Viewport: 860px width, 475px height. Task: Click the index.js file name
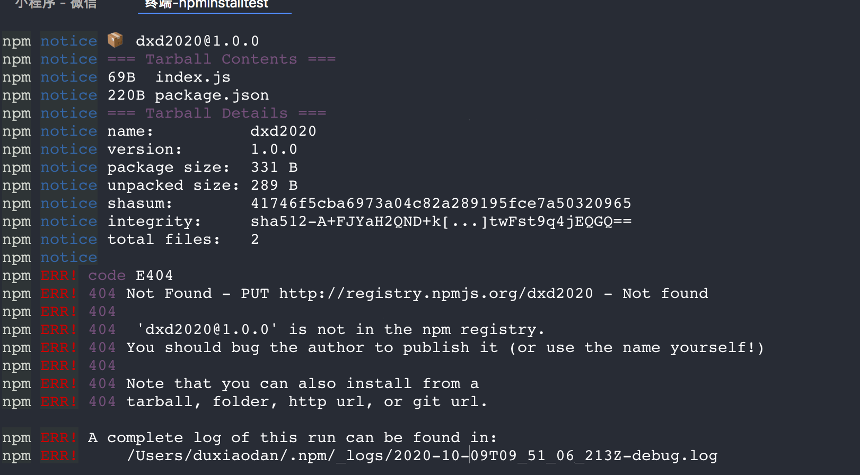pos(193,77)
